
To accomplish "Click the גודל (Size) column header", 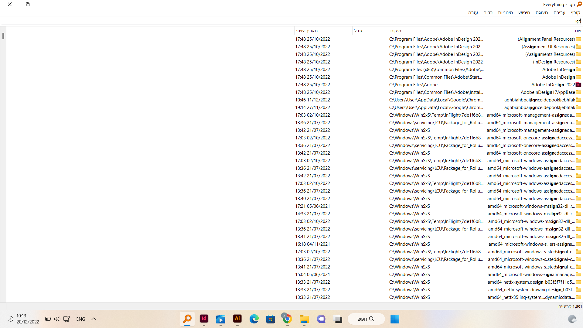I will [358, 31].
